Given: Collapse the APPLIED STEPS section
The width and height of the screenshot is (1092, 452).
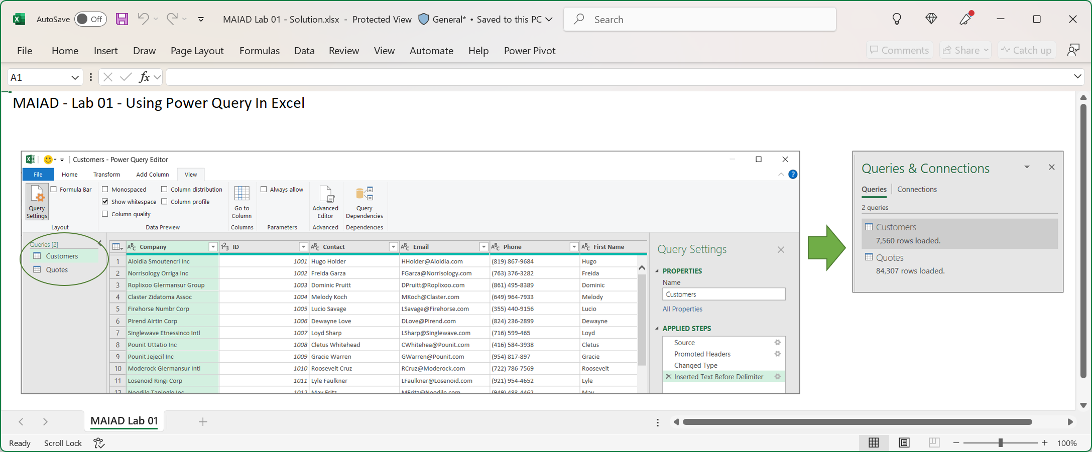Looking at the screenshot, I should click(657, 329).
